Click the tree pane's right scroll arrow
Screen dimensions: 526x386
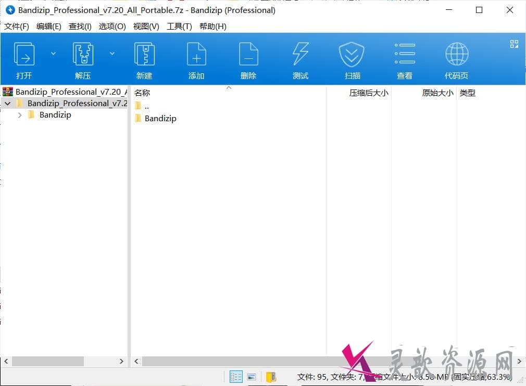point(121,361)
